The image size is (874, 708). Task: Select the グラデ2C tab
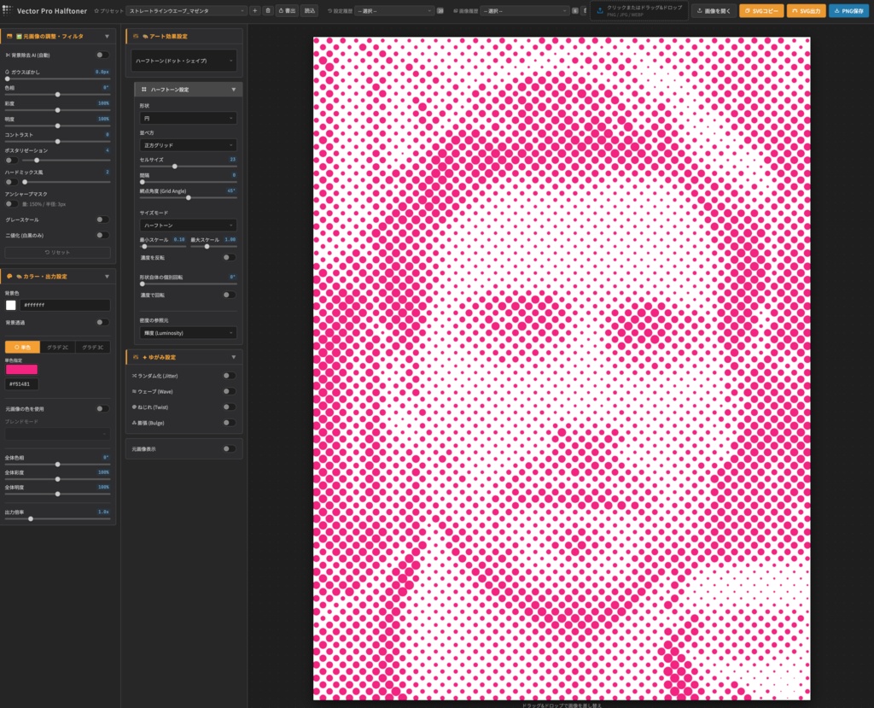point(57,347)
